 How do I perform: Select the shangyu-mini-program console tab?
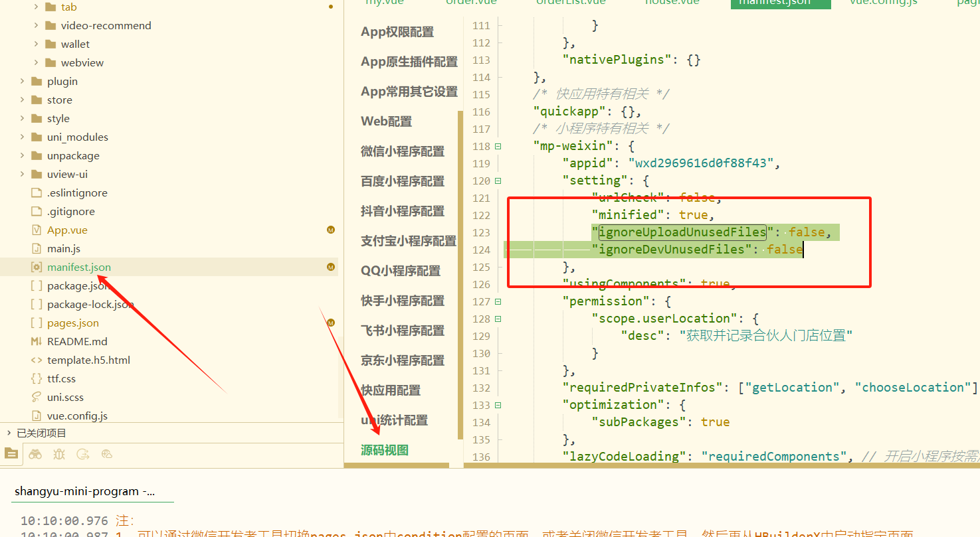pyautogui.click(x=85, y=492)
